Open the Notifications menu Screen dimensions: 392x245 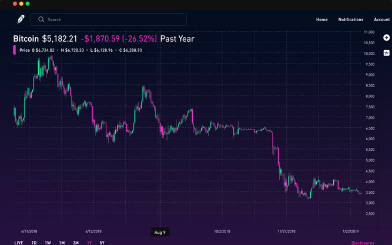(351, 19)
